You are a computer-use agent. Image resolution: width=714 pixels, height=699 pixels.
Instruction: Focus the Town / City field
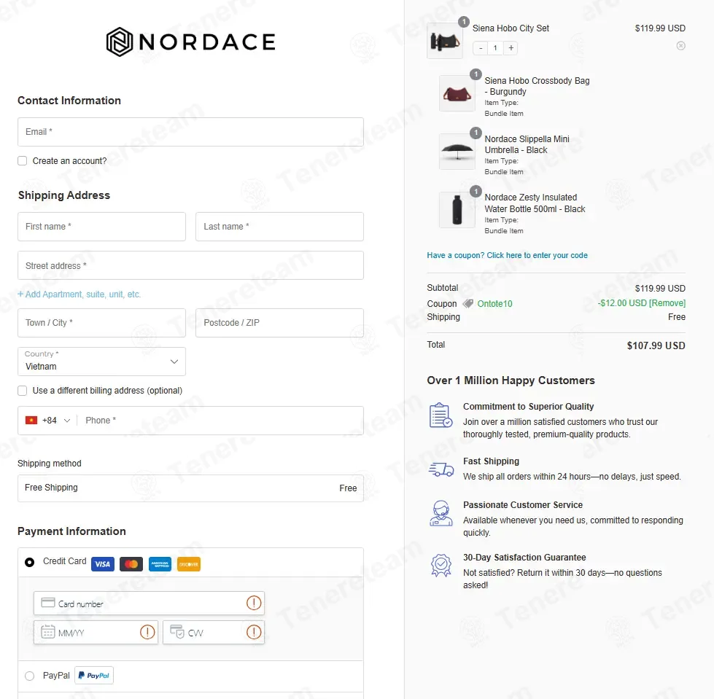(101, 323)
